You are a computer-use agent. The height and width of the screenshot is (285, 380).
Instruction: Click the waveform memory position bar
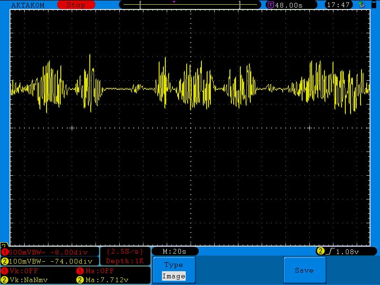click(x=190, y=5)
